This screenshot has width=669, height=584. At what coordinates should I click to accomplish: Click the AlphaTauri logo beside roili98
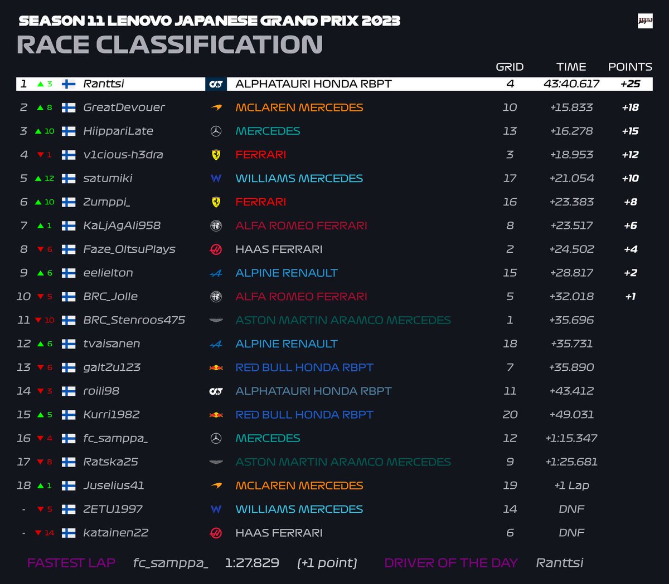216,391
